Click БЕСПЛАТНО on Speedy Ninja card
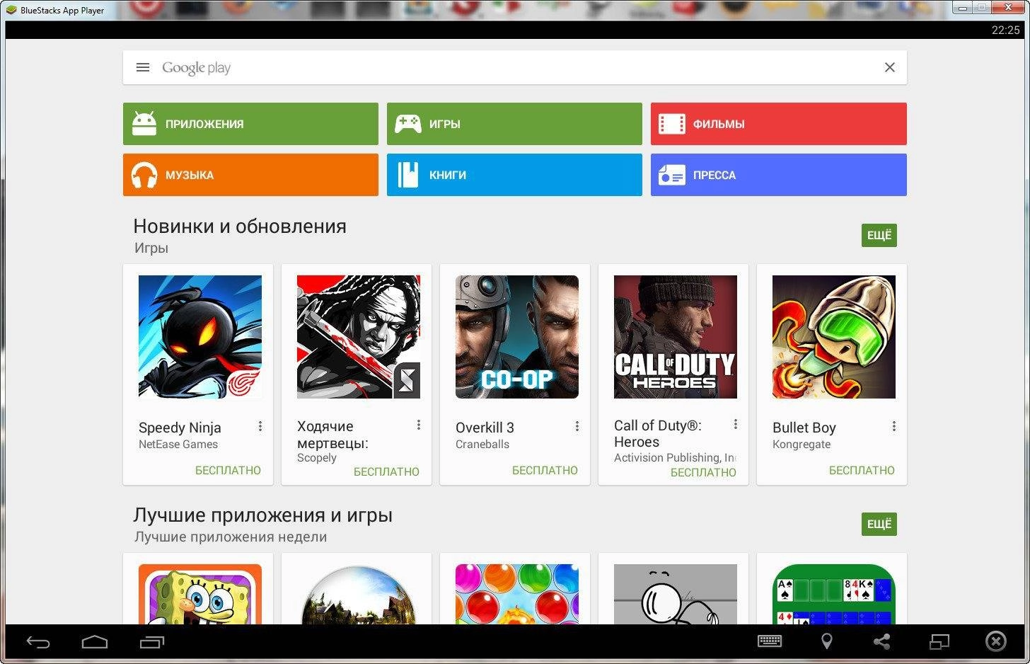The width and height of the screenshot is (1030, 664). 228,470
